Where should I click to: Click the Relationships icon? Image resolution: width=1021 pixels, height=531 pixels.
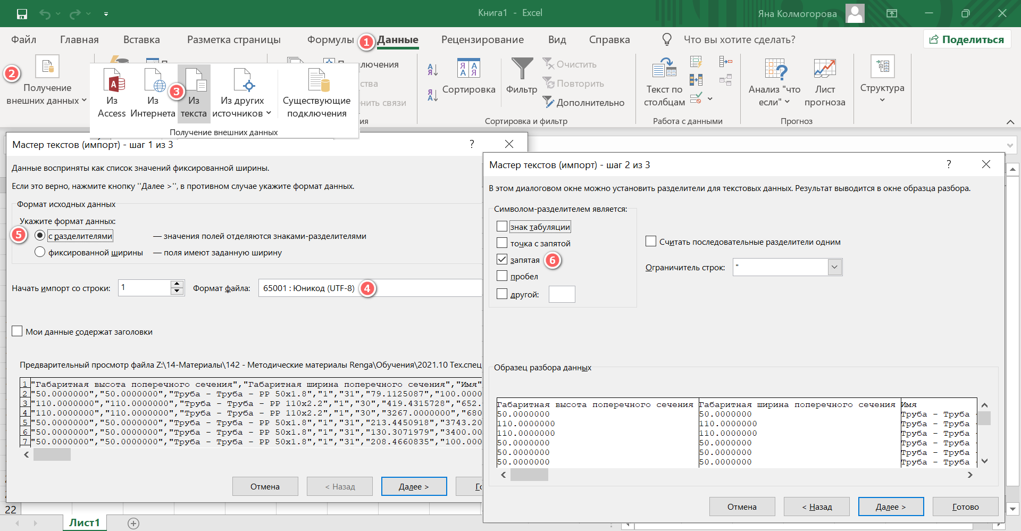(x=725, y=80)
